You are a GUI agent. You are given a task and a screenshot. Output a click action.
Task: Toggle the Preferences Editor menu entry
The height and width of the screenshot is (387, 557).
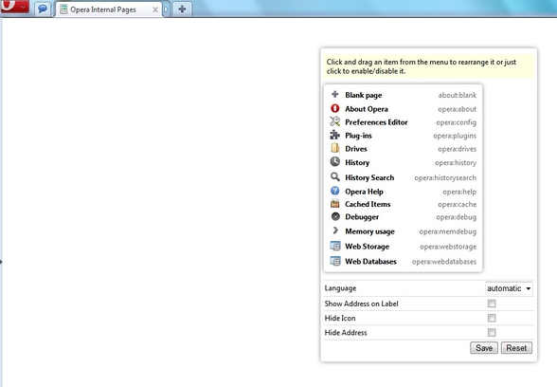(403, 122)
